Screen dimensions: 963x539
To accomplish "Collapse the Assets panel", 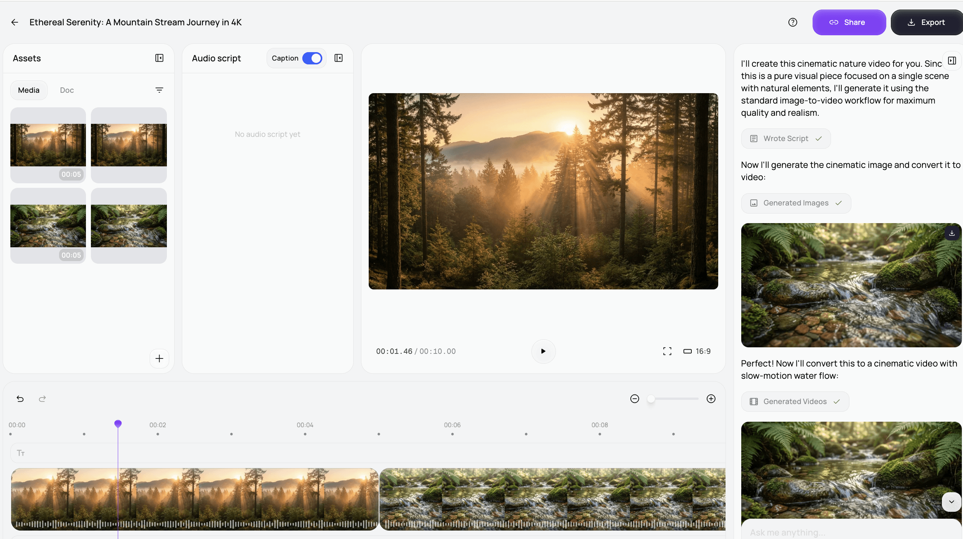I will click(159, 58).
